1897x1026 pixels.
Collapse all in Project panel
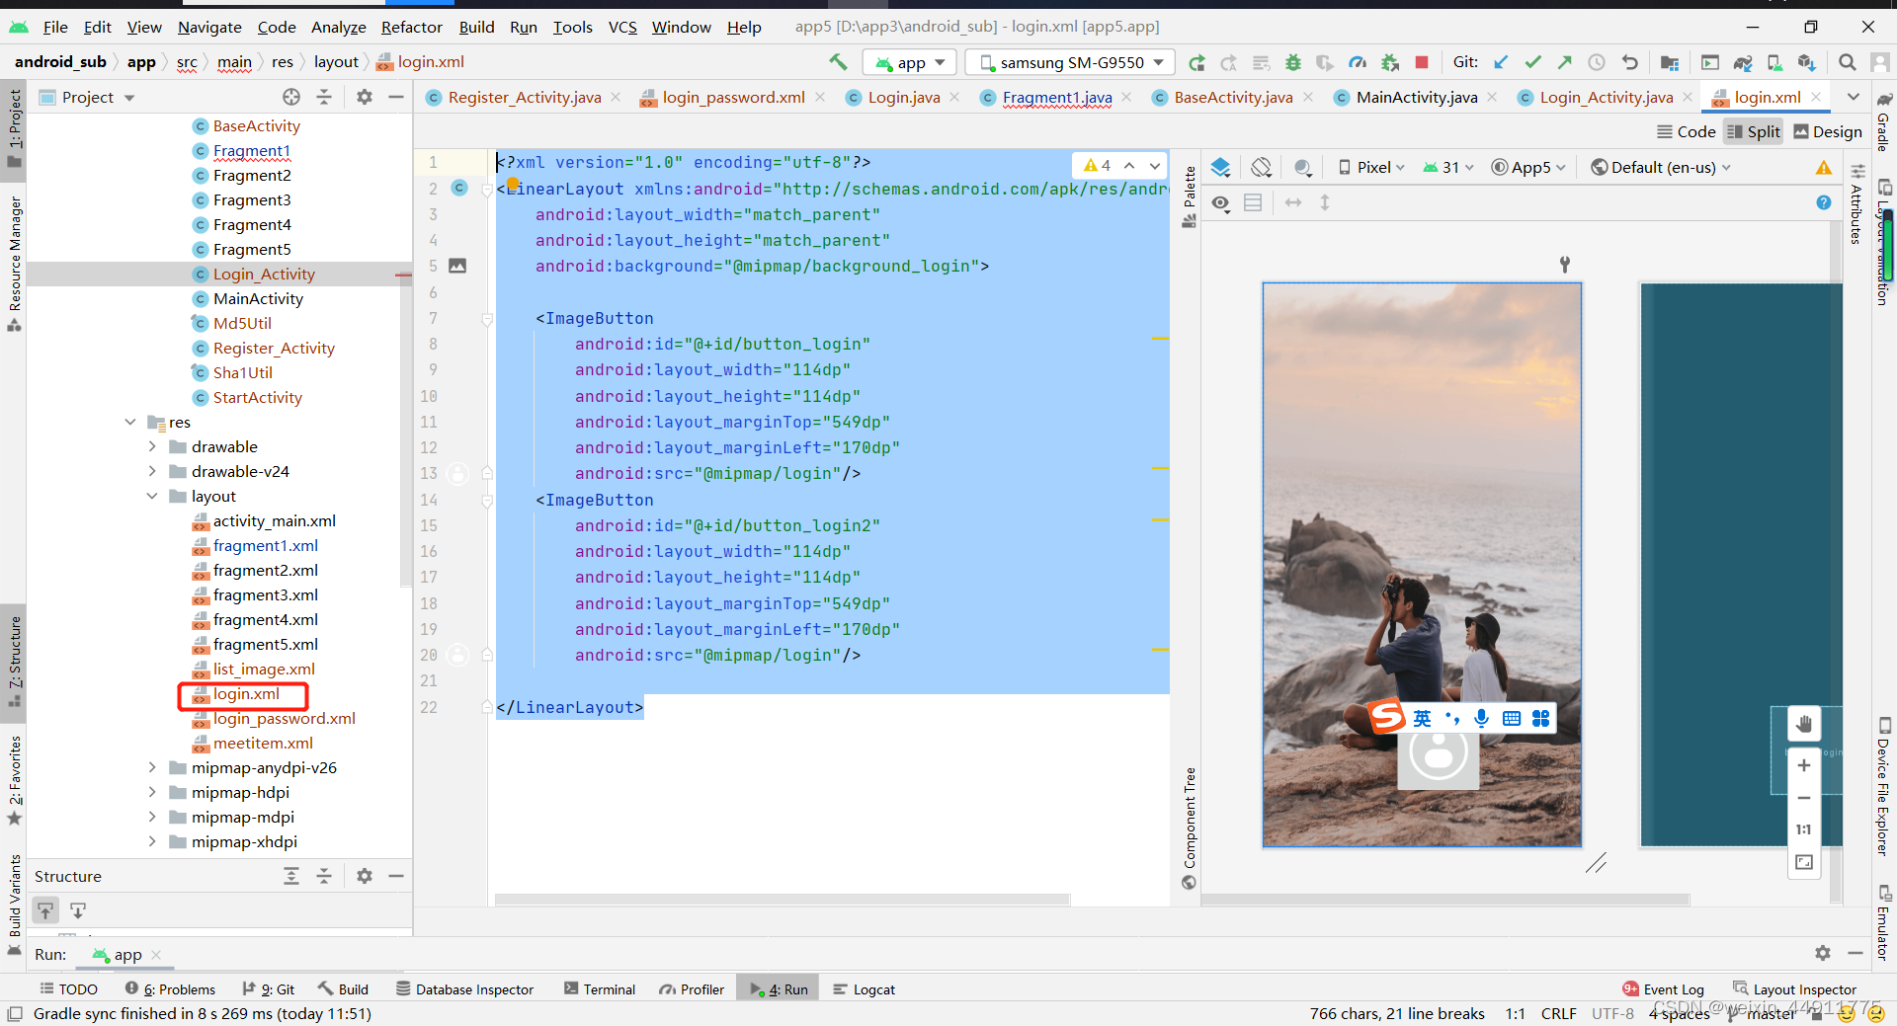click(x=324, y=97)
